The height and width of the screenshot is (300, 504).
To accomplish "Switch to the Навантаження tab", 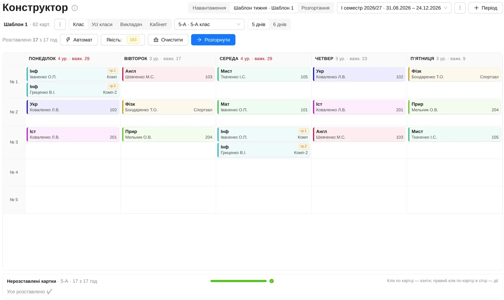I will coord(209,8).
